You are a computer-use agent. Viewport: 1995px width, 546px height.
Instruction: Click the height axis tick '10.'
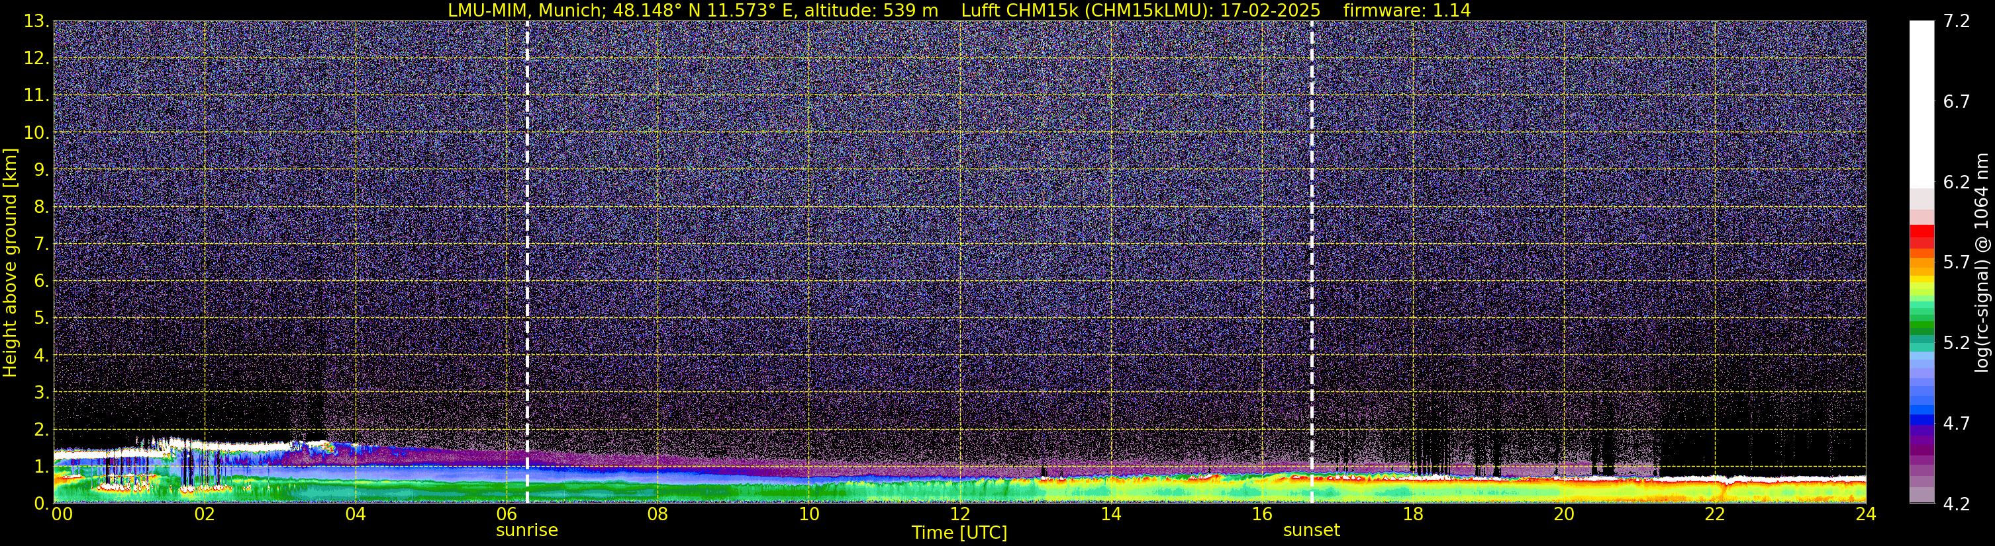click(x=36, y=133)
